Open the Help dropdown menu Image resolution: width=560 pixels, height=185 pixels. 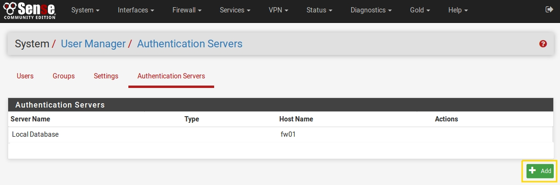click(458, 11)
